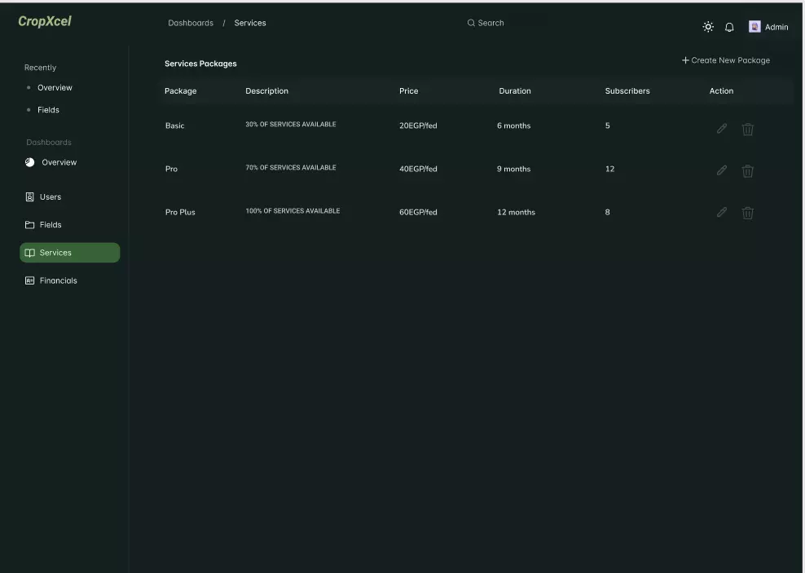The width and height of the screenshot is (805, 573).
Task: Edit the Pro package with pencil icon
Action: [x=722, y=170]
